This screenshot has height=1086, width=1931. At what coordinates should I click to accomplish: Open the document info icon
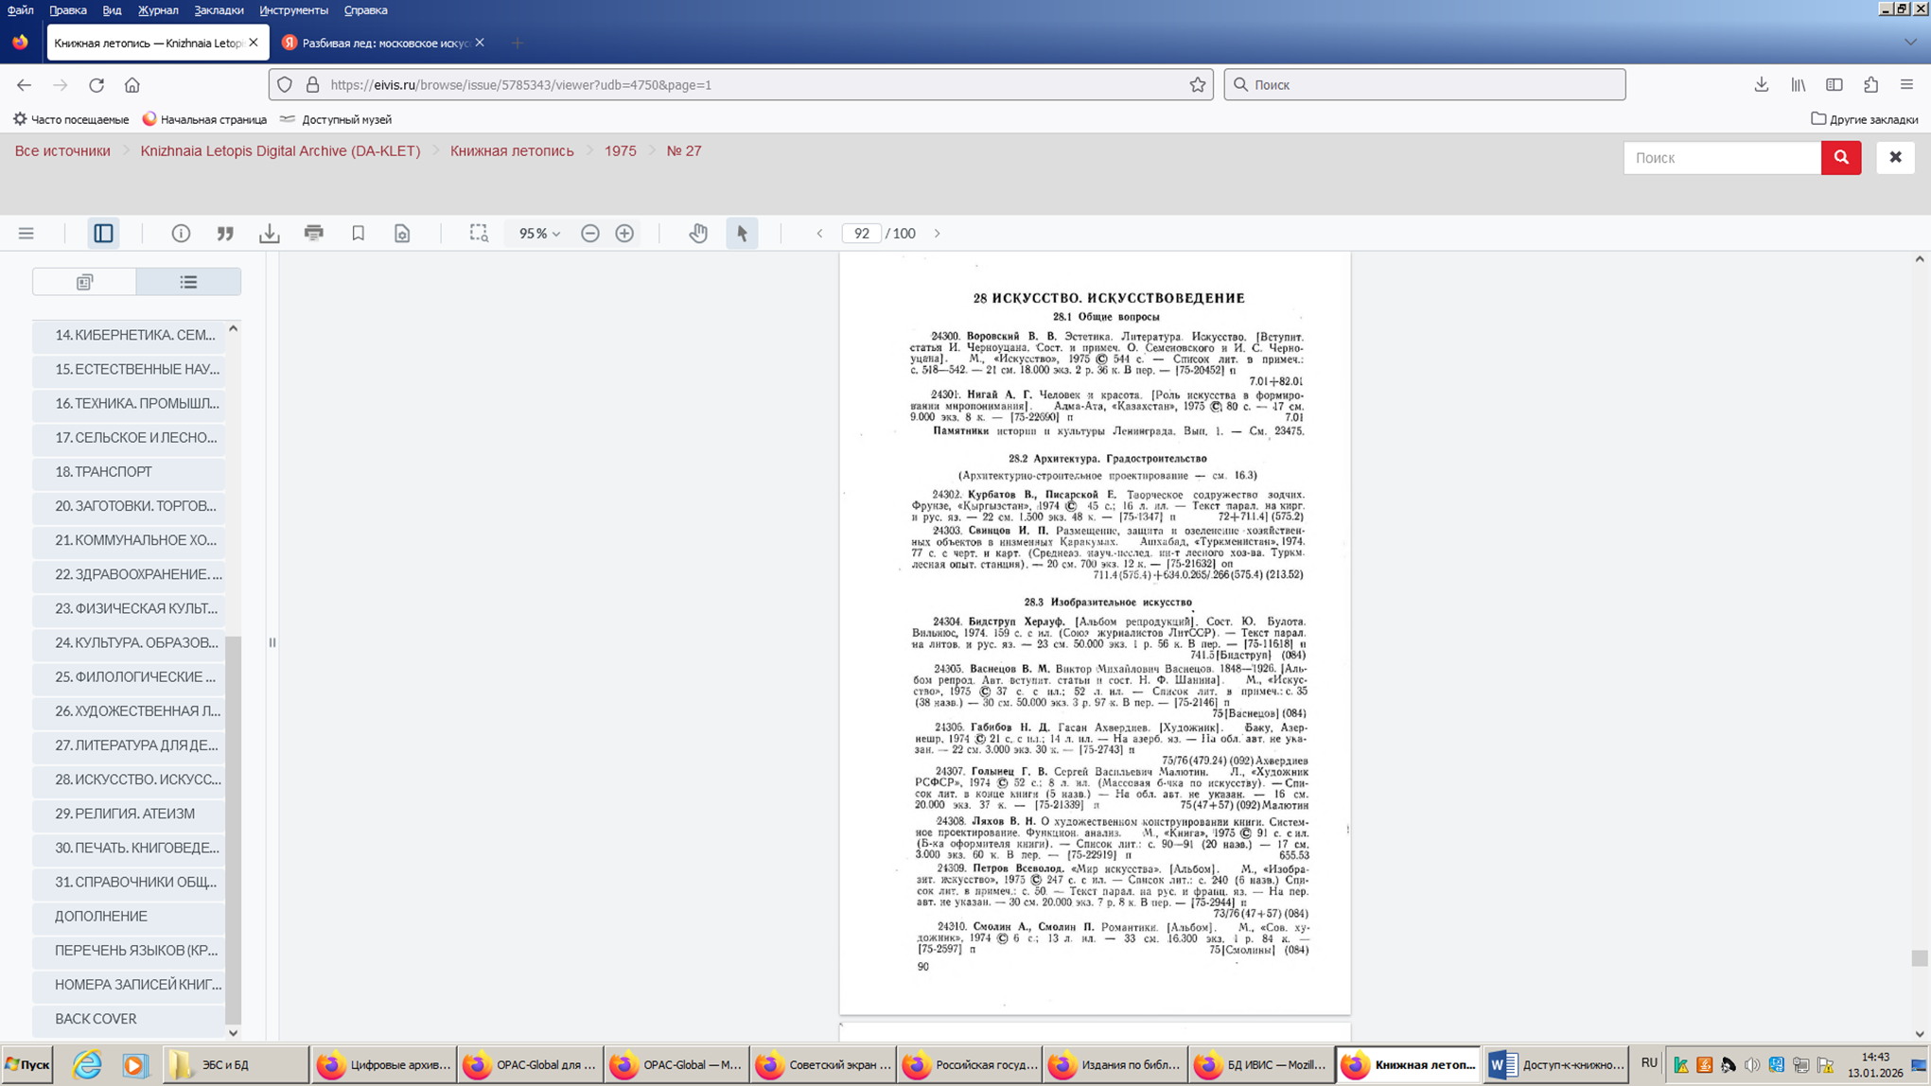coord(181,234)
